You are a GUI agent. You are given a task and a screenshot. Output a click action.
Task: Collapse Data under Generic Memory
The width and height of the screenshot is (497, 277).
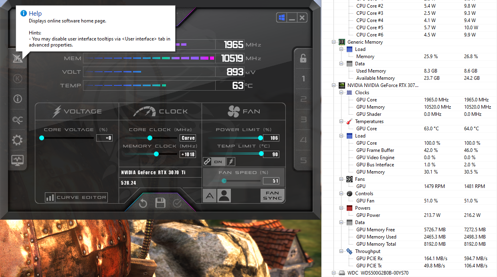click(x=342, y=64)
